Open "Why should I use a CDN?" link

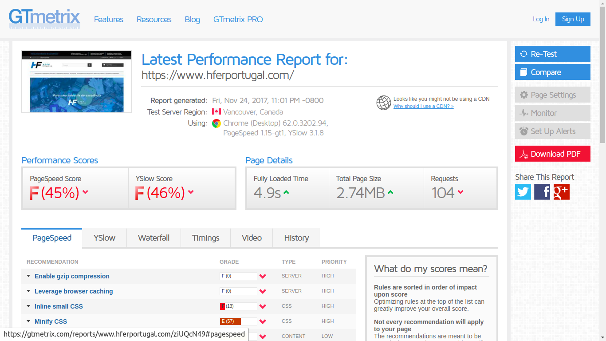pyautogui.click(x=423, y=106)
